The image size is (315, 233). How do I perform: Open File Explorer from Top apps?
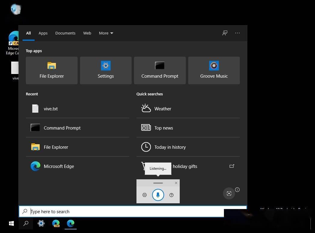pos(52,70)
